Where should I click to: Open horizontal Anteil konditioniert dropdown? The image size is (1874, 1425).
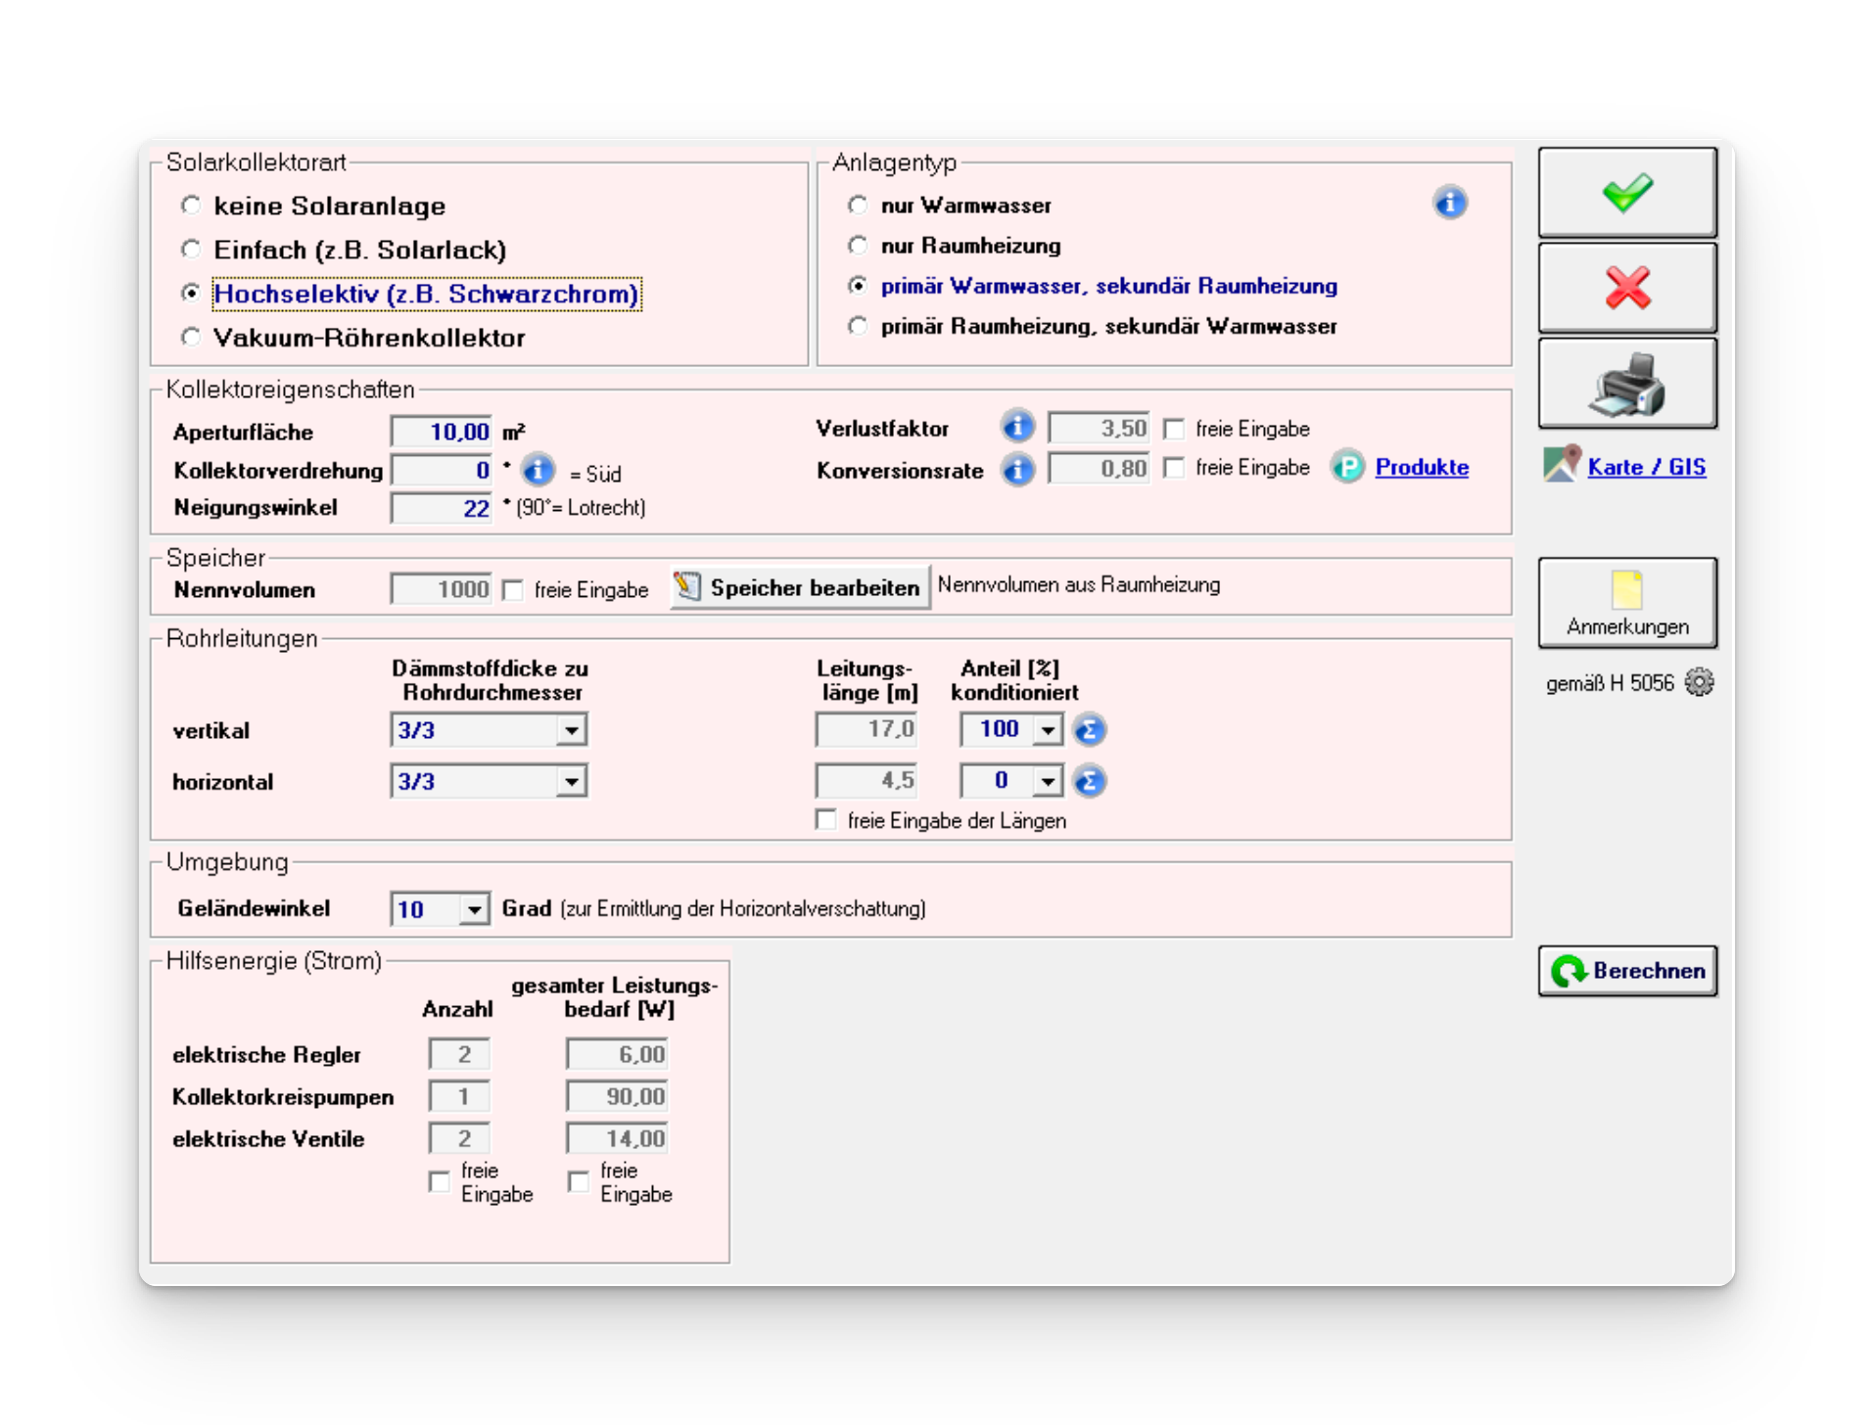pyautogui.click(x=1048, y=781)
